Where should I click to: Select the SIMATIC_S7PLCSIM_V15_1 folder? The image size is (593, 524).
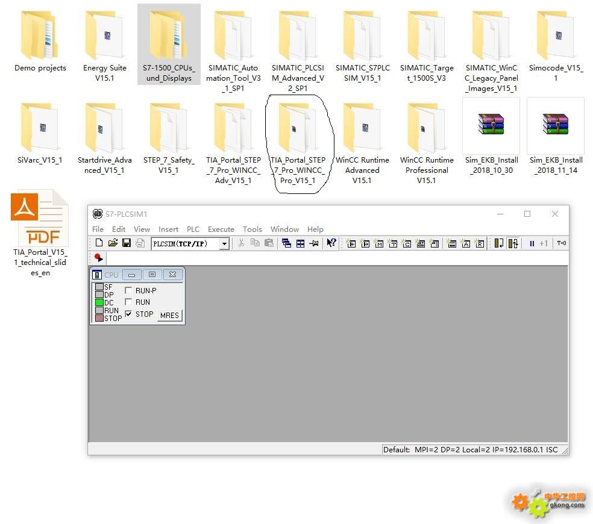(x=362, y=45)
